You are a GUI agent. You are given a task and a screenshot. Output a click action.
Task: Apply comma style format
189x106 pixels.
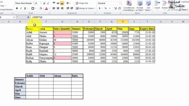[x=110, y=8]
